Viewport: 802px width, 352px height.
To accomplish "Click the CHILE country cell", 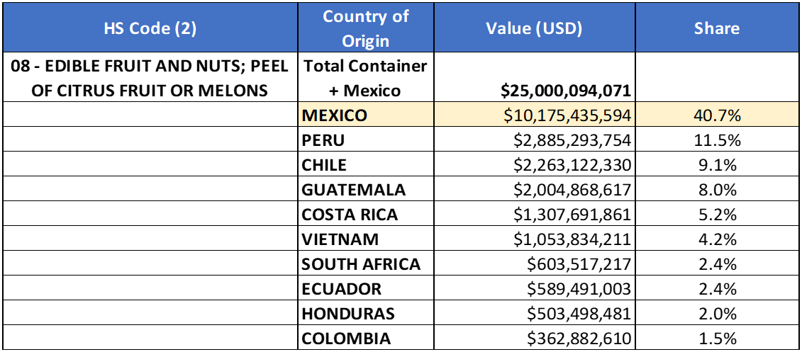I will (x=365, y=164).
